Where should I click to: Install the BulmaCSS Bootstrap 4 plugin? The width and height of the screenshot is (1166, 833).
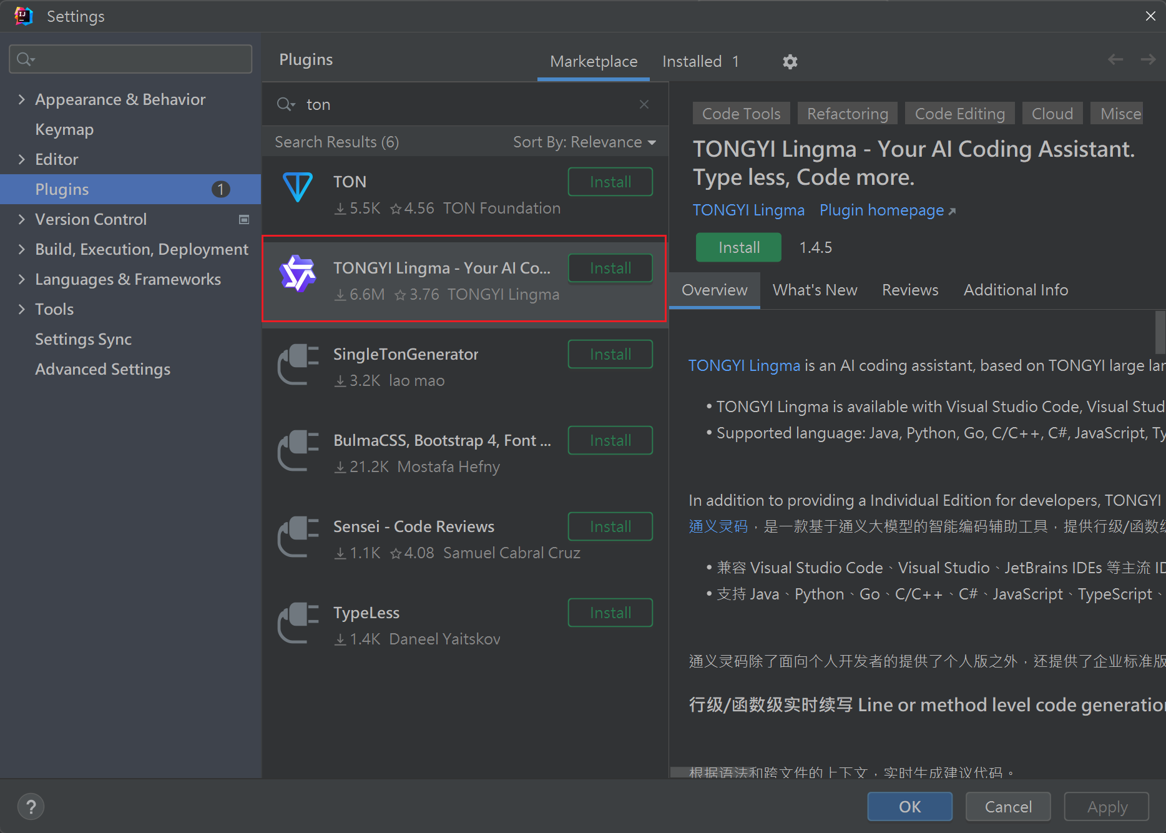click(x=610, y=440)
